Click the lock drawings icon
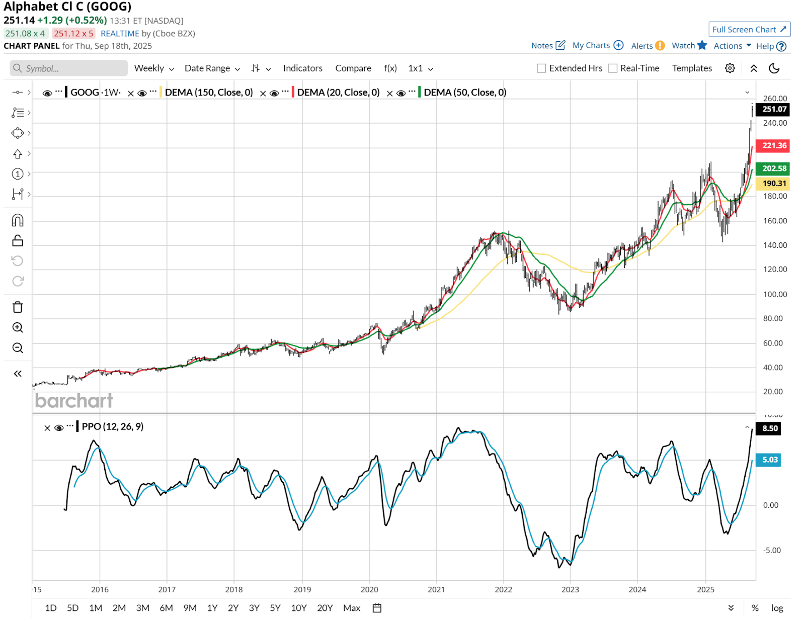This screenshot has width=805, height=623. pos(18,241)
